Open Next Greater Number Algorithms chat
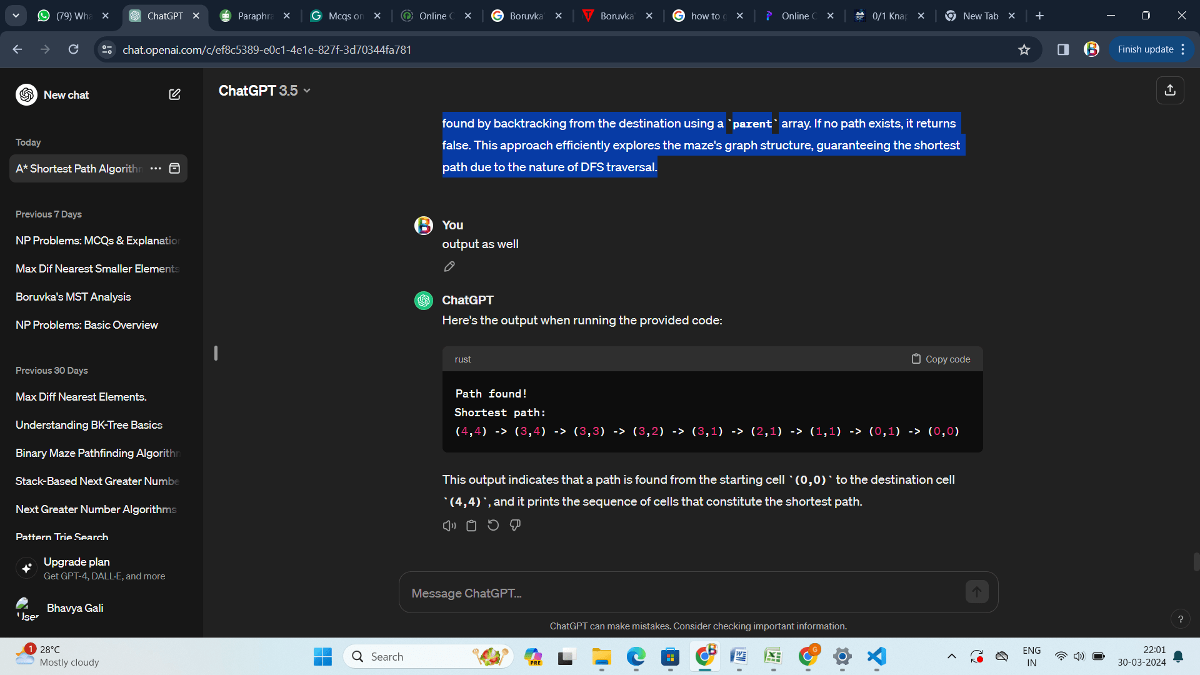 click(x=98, y=509)
